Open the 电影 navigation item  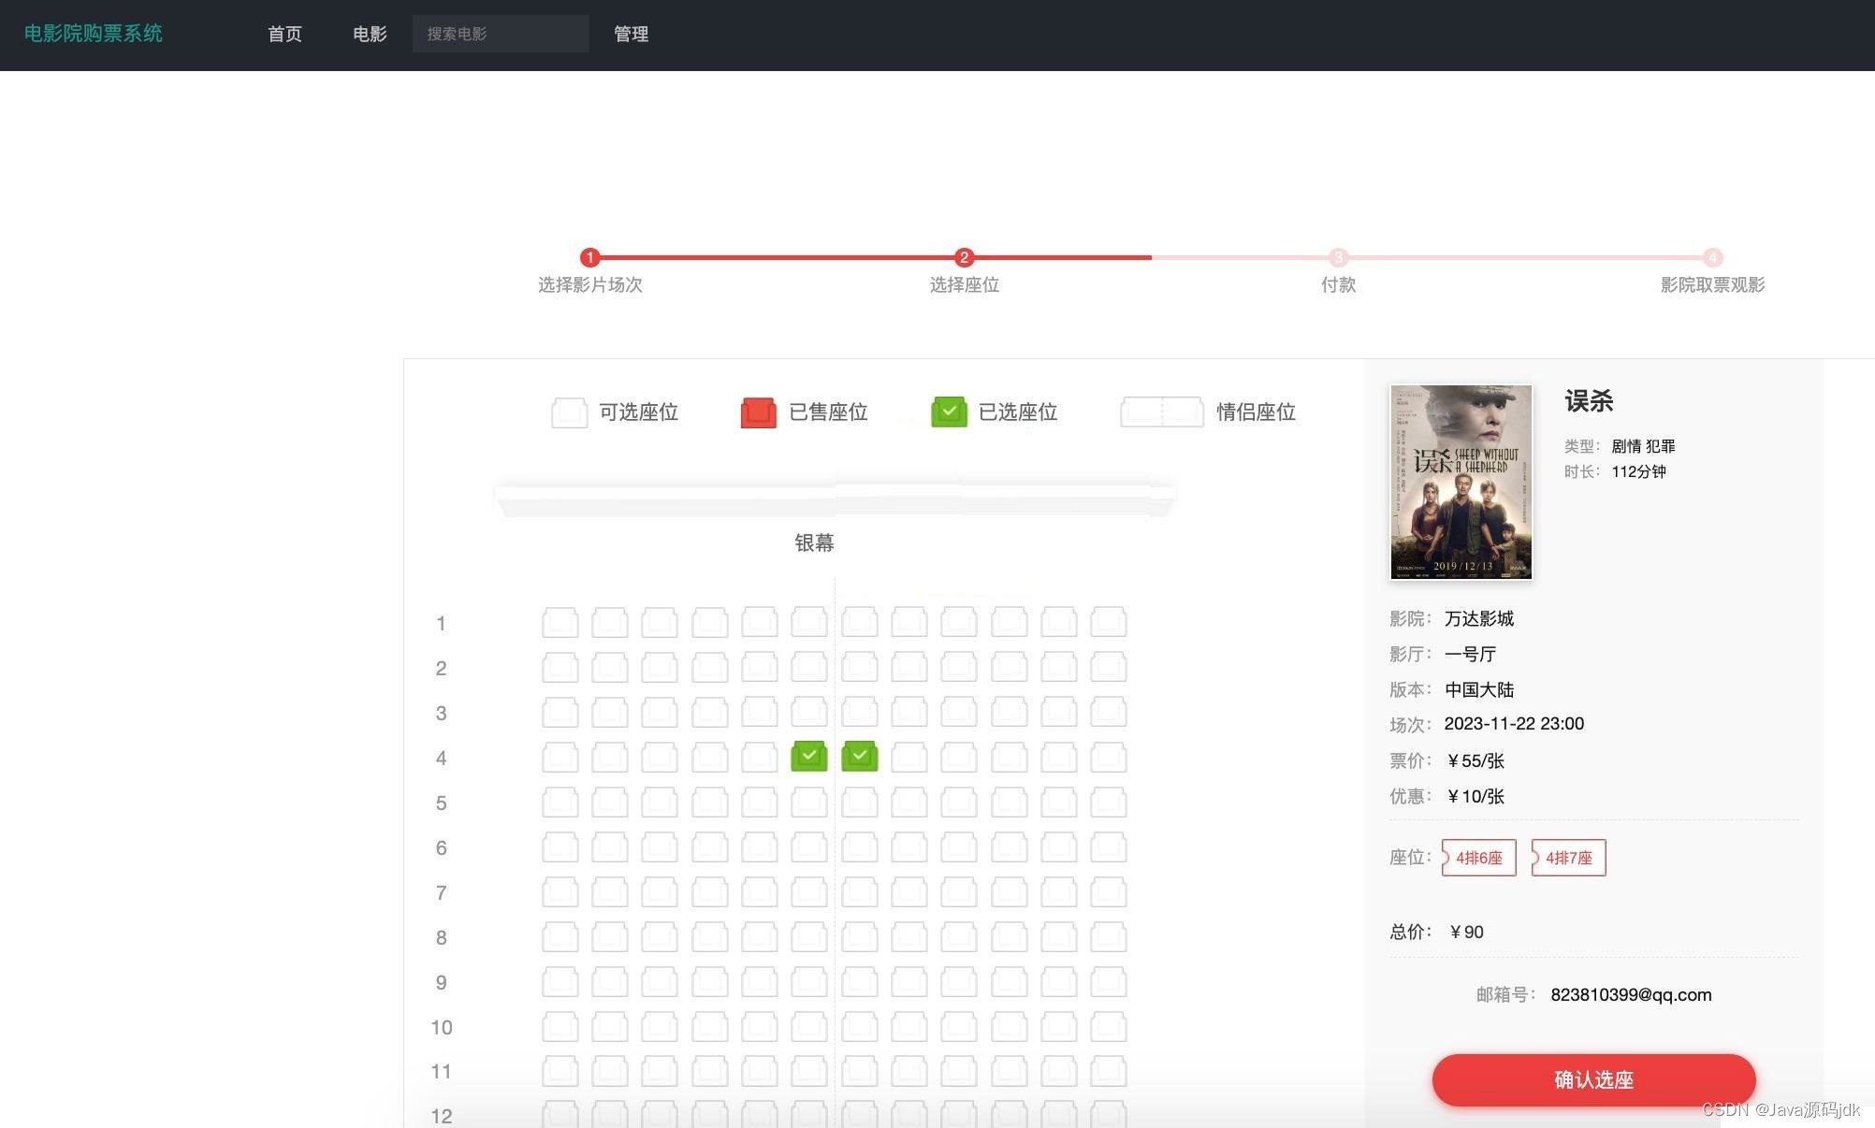click(370, 34)
